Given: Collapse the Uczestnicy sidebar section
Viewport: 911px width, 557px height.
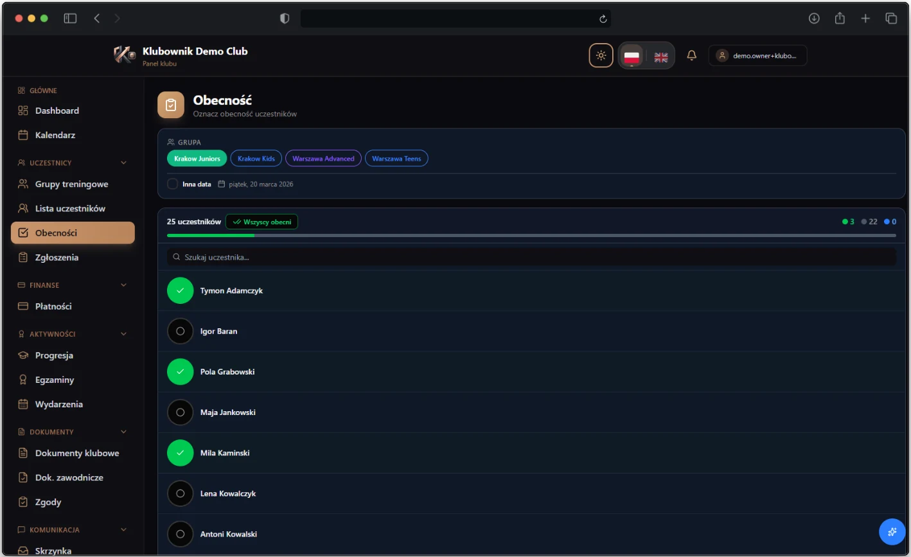Looking at the screenshot, I should (x=123, y=163).
